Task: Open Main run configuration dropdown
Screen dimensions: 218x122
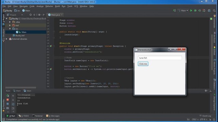Action: coord(183,11)
